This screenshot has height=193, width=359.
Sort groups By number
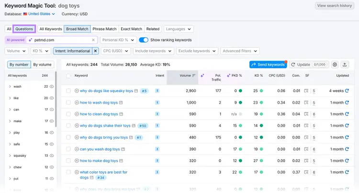[x=19, y=65]
